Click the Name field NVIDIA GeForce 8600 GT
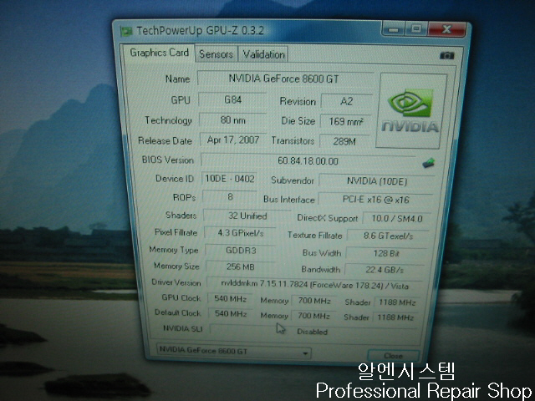The width and height of the screenshot is (535, 401). 285,79
